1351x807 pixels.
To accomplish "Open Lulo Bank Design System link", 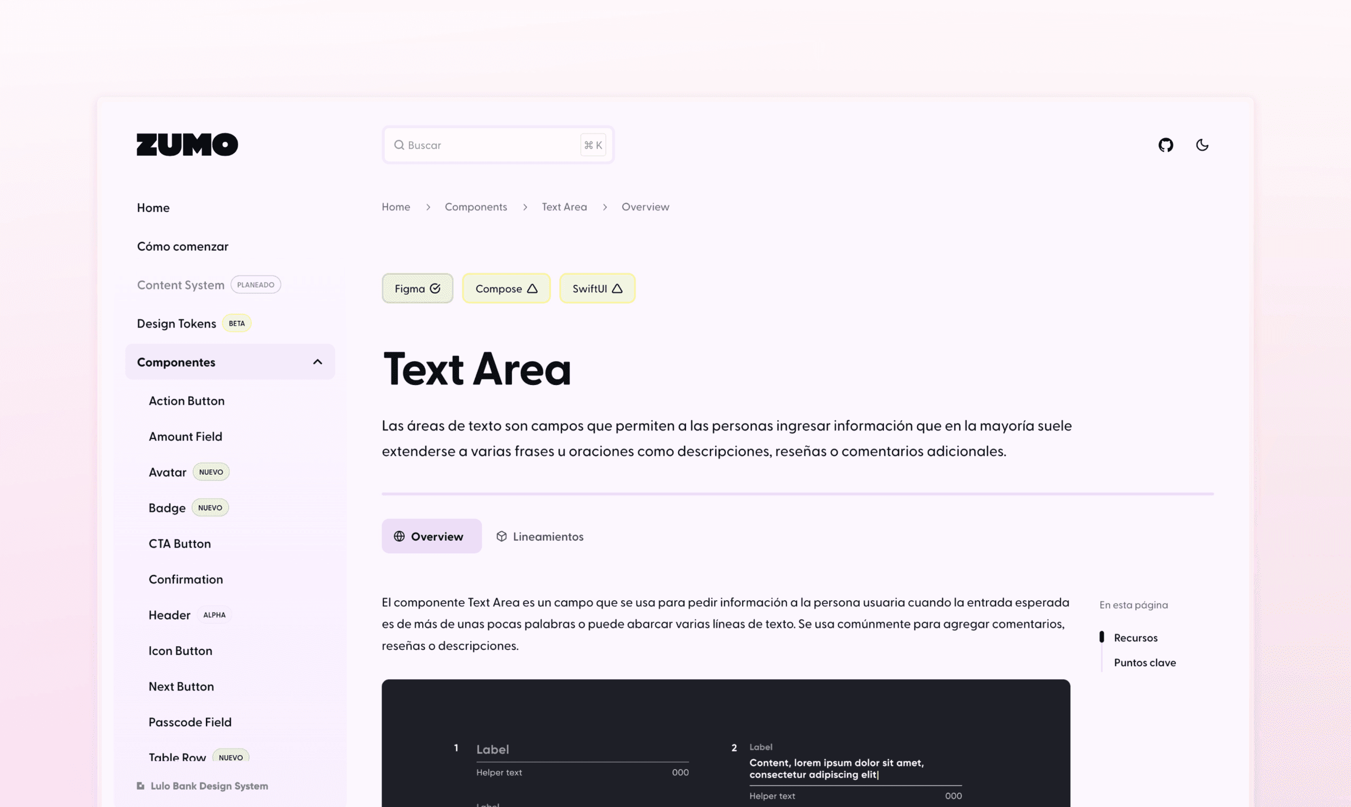I will tap(209, 785).
